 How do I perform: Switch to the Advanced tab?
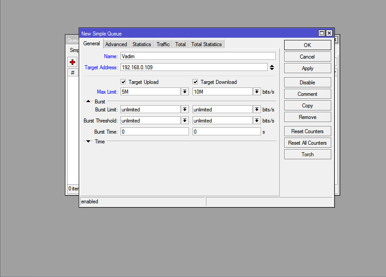point(116,44)
